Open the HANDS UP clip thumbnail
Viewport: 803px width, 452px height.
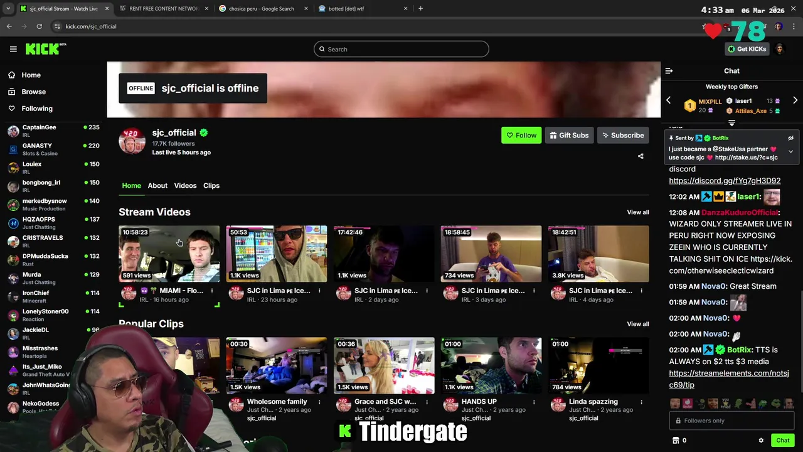pos(491,365)
